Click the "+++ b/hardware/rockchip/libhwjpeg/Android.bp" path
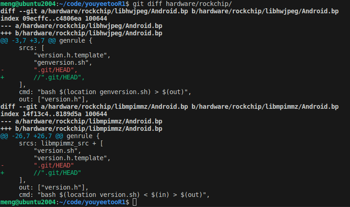 (81, 32)
